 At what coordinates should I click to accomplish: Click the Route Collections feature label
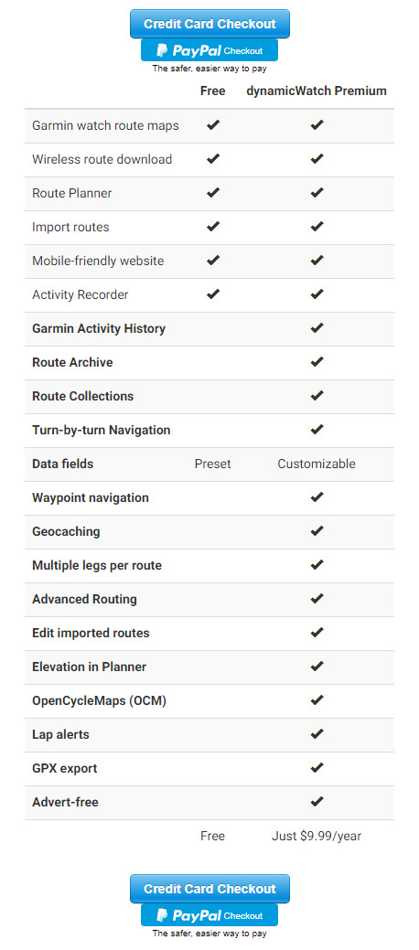coord(83,396)
